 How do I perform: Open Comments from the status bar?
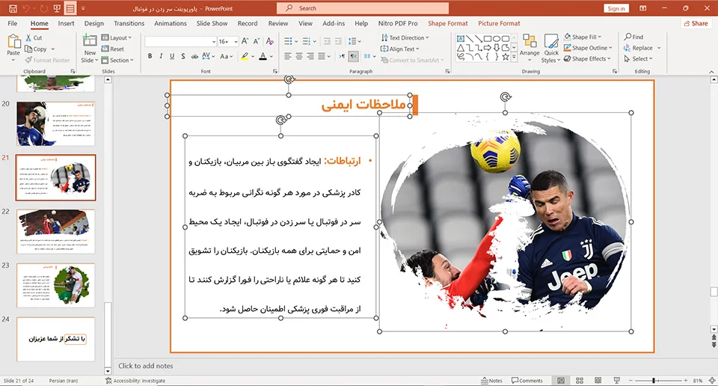pyautogui.click(x=527, y=381)
